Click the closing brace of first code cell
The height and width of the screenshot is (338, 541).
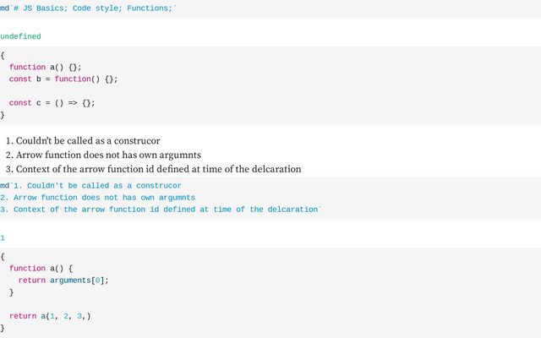tap(3, 115)
